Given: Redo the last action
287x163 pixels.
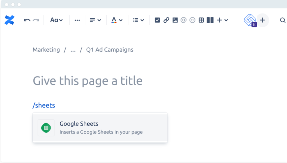Looking at the screenshot, I should click(36, 20).
